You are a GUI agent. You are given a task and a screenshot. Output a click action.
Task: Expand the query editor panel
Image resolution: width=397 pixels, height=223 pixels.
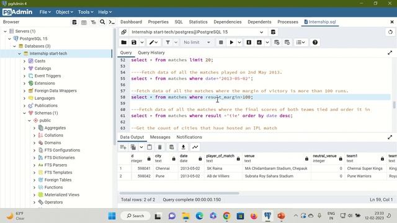tap(390, 53)
